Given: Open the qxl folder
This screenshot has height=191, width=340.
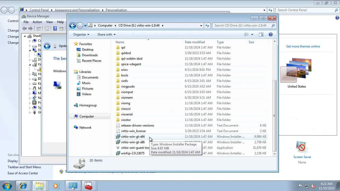Looking at the screenshot, I should point(123,47).
